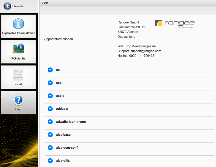Click the plus icon beside alsa-utils
Screen dimensions: 216x167
[x=50, y=161]
